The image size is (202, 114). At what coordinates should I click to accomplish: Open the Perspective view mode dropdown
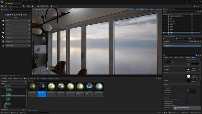pyautogui.click(x=39, y=9)
